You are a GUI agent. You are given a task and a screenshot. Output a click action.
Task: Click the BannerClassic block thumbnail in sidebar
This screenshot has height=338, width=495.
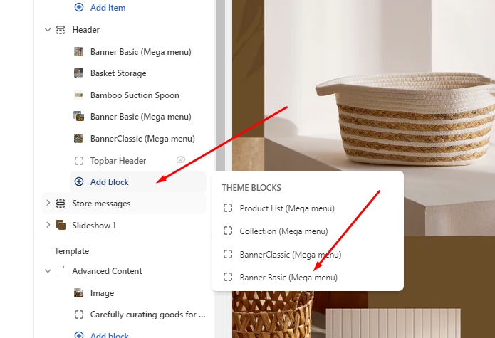click(x=79, y=139)
